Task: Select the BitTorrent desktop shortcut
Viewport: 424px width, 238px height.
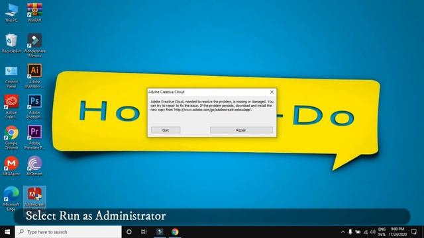Action: coord(34,166)
